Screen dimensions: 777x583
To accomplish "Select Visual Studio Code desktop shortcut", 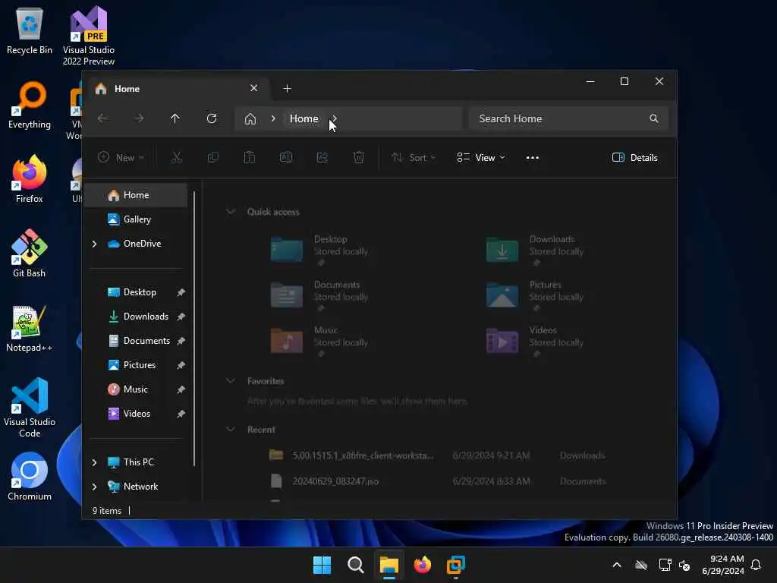I will [30, 408].
